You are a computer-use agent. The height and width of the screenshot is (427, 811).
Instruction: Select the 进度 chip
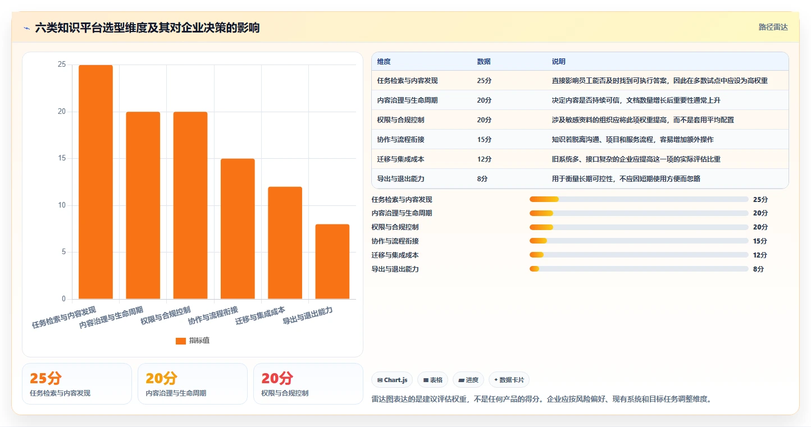pyautogui.click(x=468, y=380)
